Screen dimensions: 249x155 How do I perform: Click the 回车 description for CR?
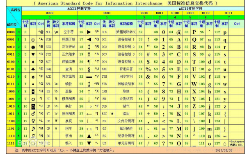point(69,128)
